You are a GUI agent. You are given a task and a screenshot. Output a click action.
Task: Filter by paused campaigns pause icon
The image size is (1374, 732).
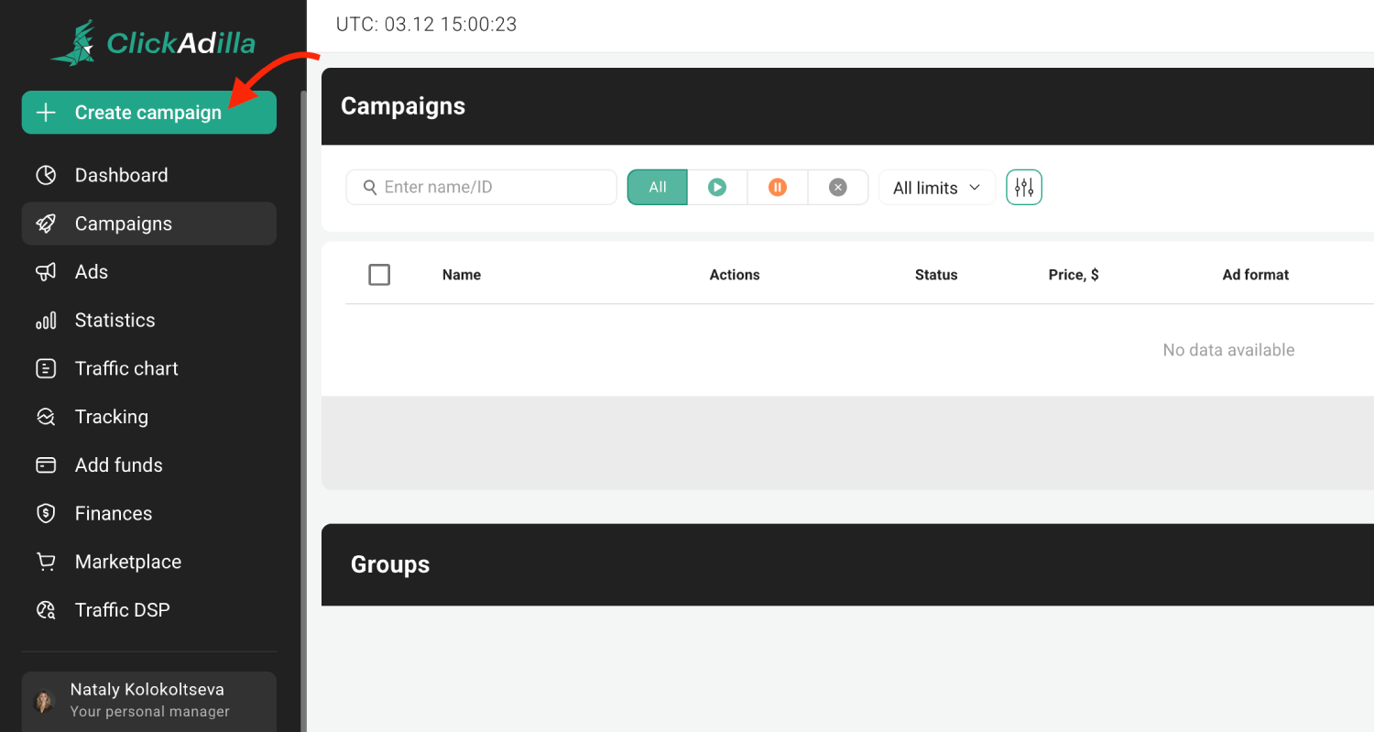778,187
